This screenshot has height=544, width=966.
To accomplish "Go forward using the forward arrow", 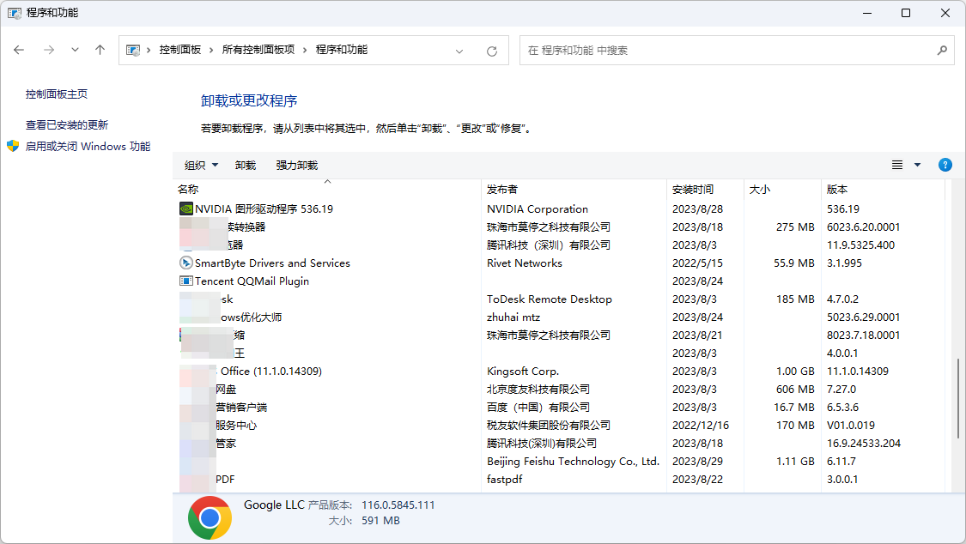I will (x=49, y=50).
